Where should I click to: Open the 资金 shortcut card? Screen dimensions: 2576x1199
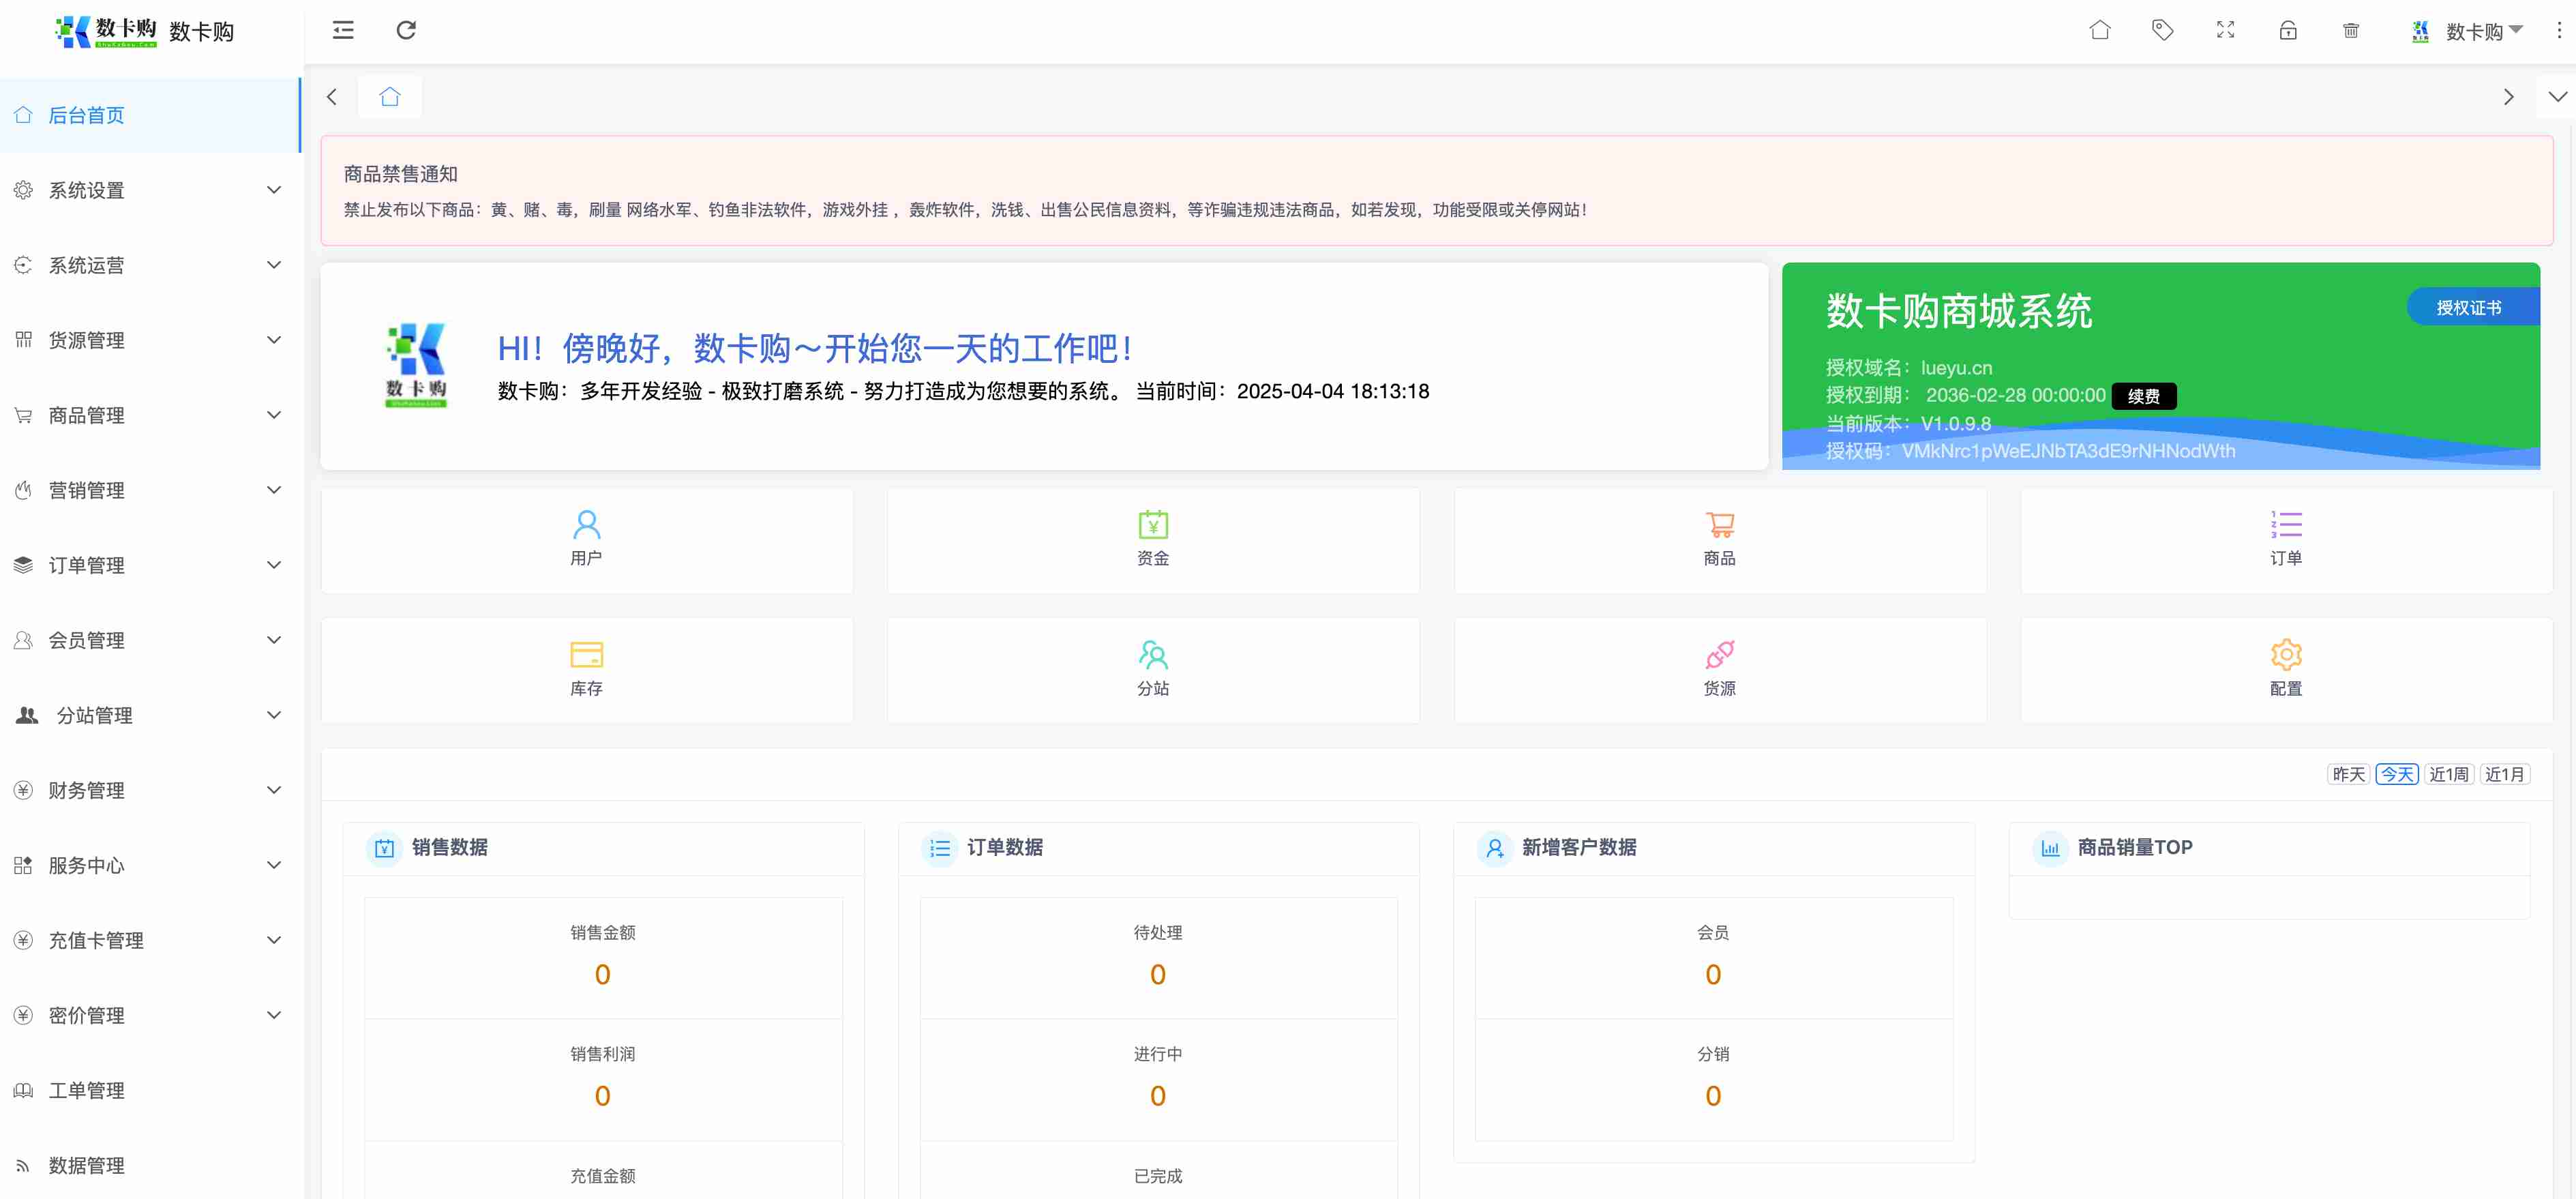(1153, 540)
